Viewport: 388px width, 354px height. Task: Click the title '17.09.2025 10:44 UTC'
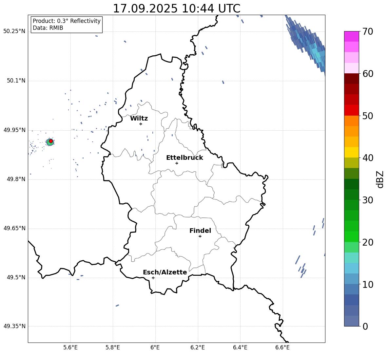[176, 9]
